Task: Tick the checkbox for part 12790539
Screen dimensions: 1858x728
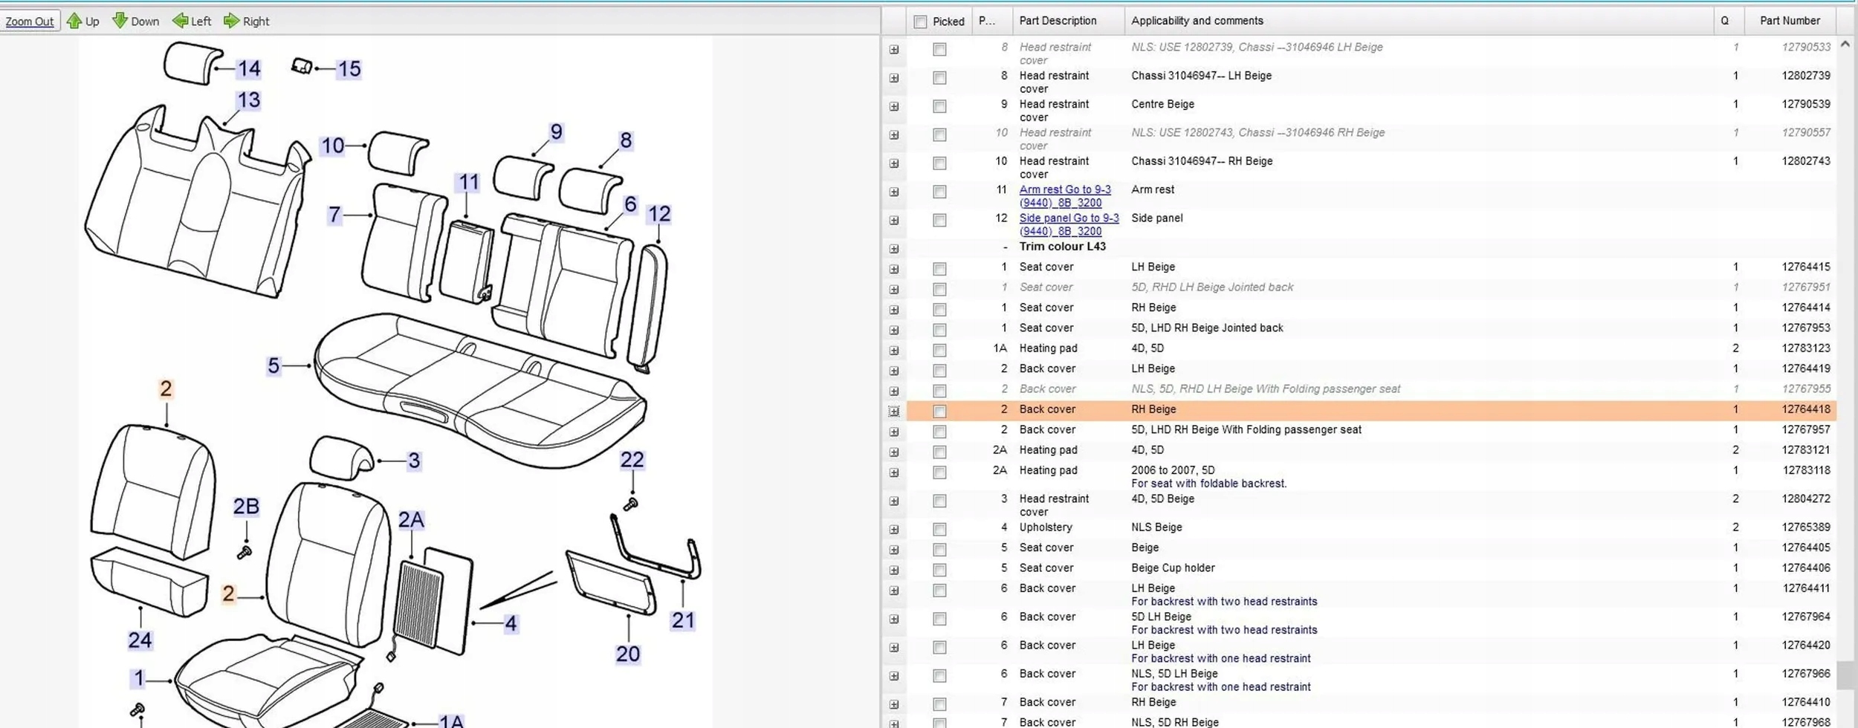Action: click(939, 106)
